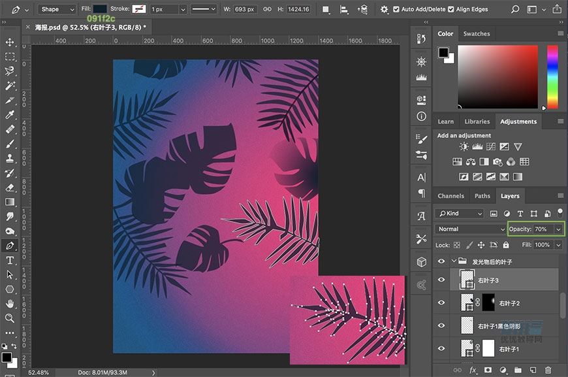Open the Swatches tab
The height and width of the screenshot is (377, 568).
tap(476, 34)
